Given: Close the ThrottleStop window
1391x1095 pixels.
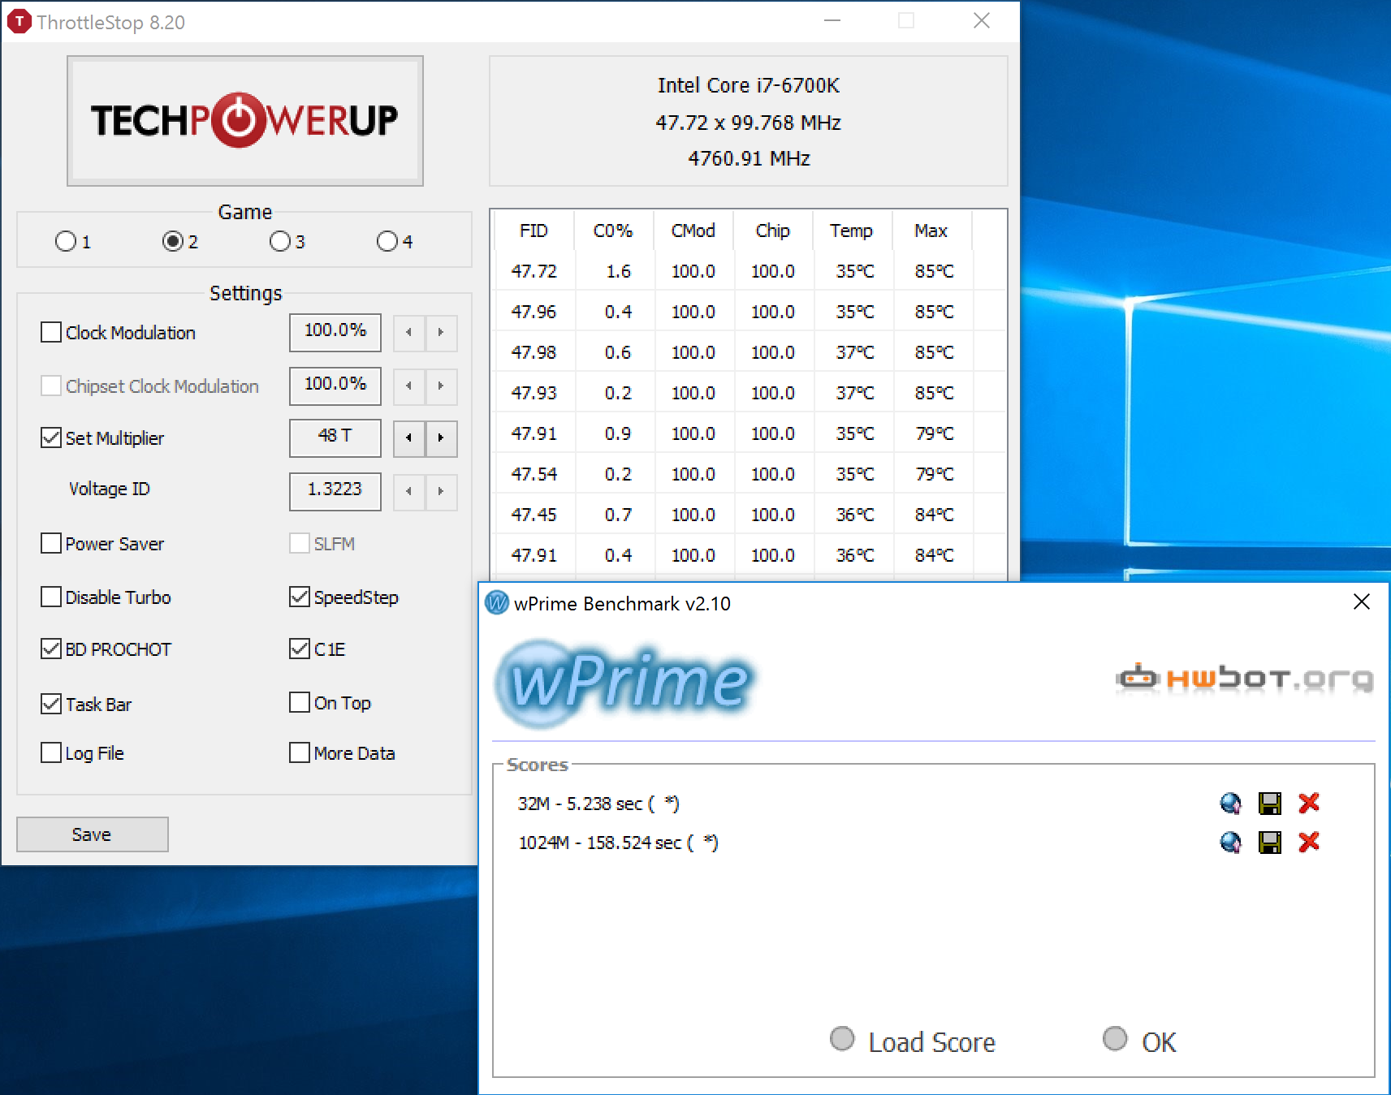Looking at the screenshot, I should [982, 21].
